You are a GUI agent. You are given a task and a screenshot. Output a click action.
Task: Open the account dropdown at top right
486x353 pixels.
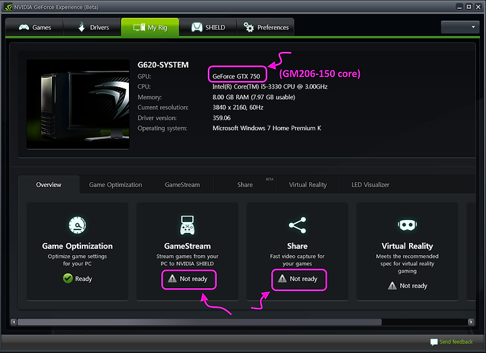point(460,27)
